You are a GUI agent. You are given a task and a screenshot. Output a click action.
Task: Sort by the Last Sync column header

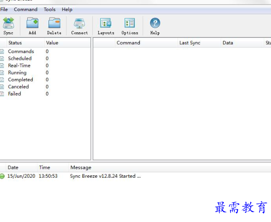(199, 42)
